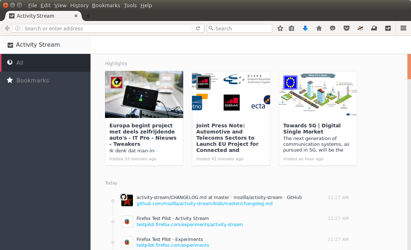Open the History menu

click(x=79, y=5)
